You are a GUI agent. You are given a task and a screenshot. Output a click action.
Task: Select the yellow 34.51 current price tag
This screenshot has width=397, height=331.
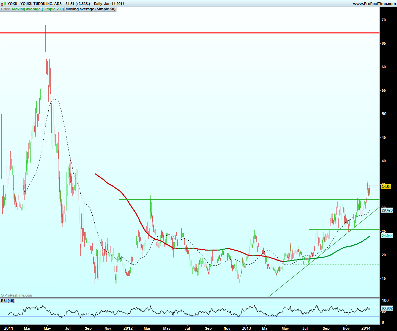[386, 187]
